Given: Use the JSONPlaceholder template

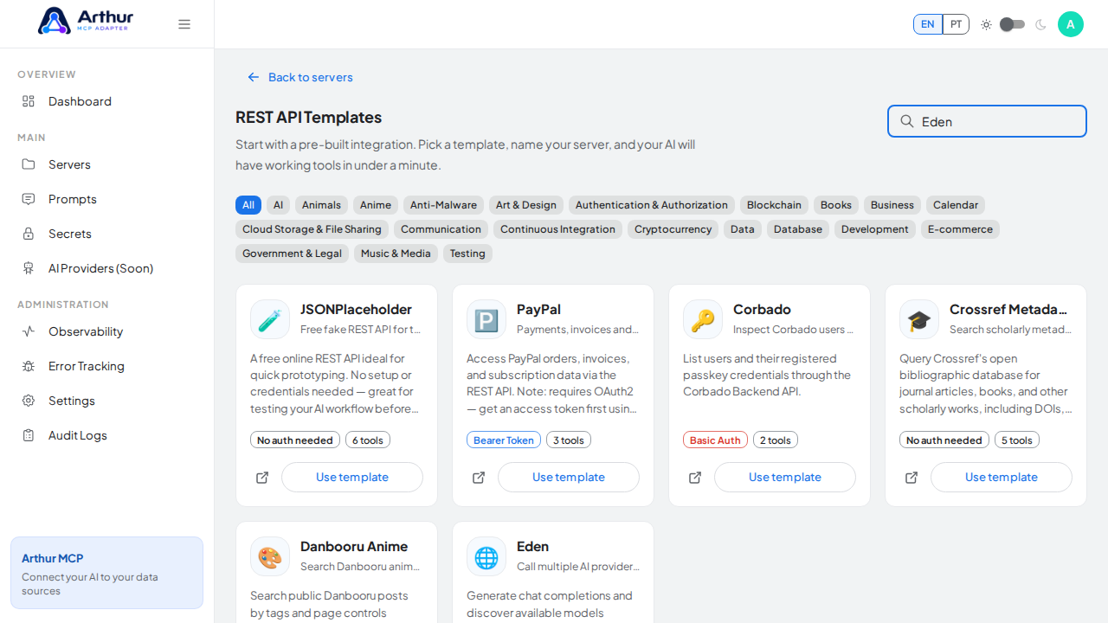Looking at the screenshot, I should click(x=352, y=478).
